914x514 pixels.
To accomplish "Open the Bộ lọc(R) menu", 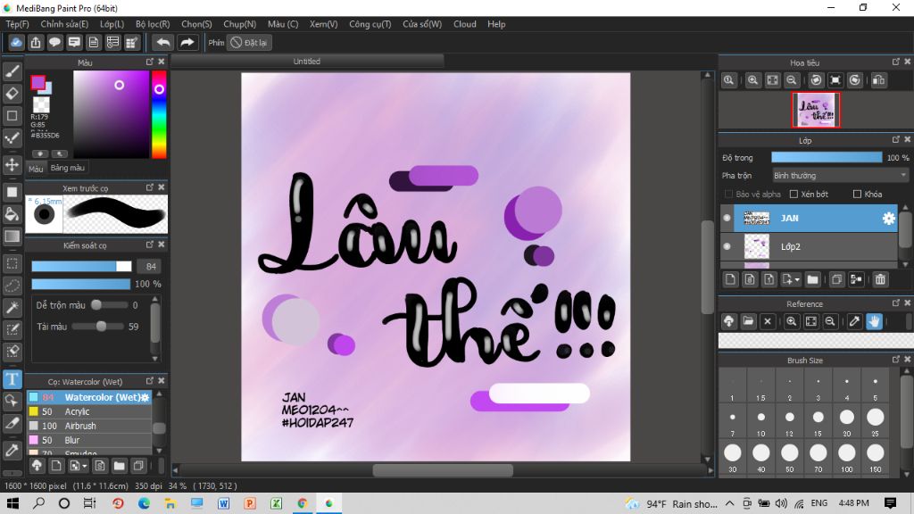I will [x=153, y=24].
